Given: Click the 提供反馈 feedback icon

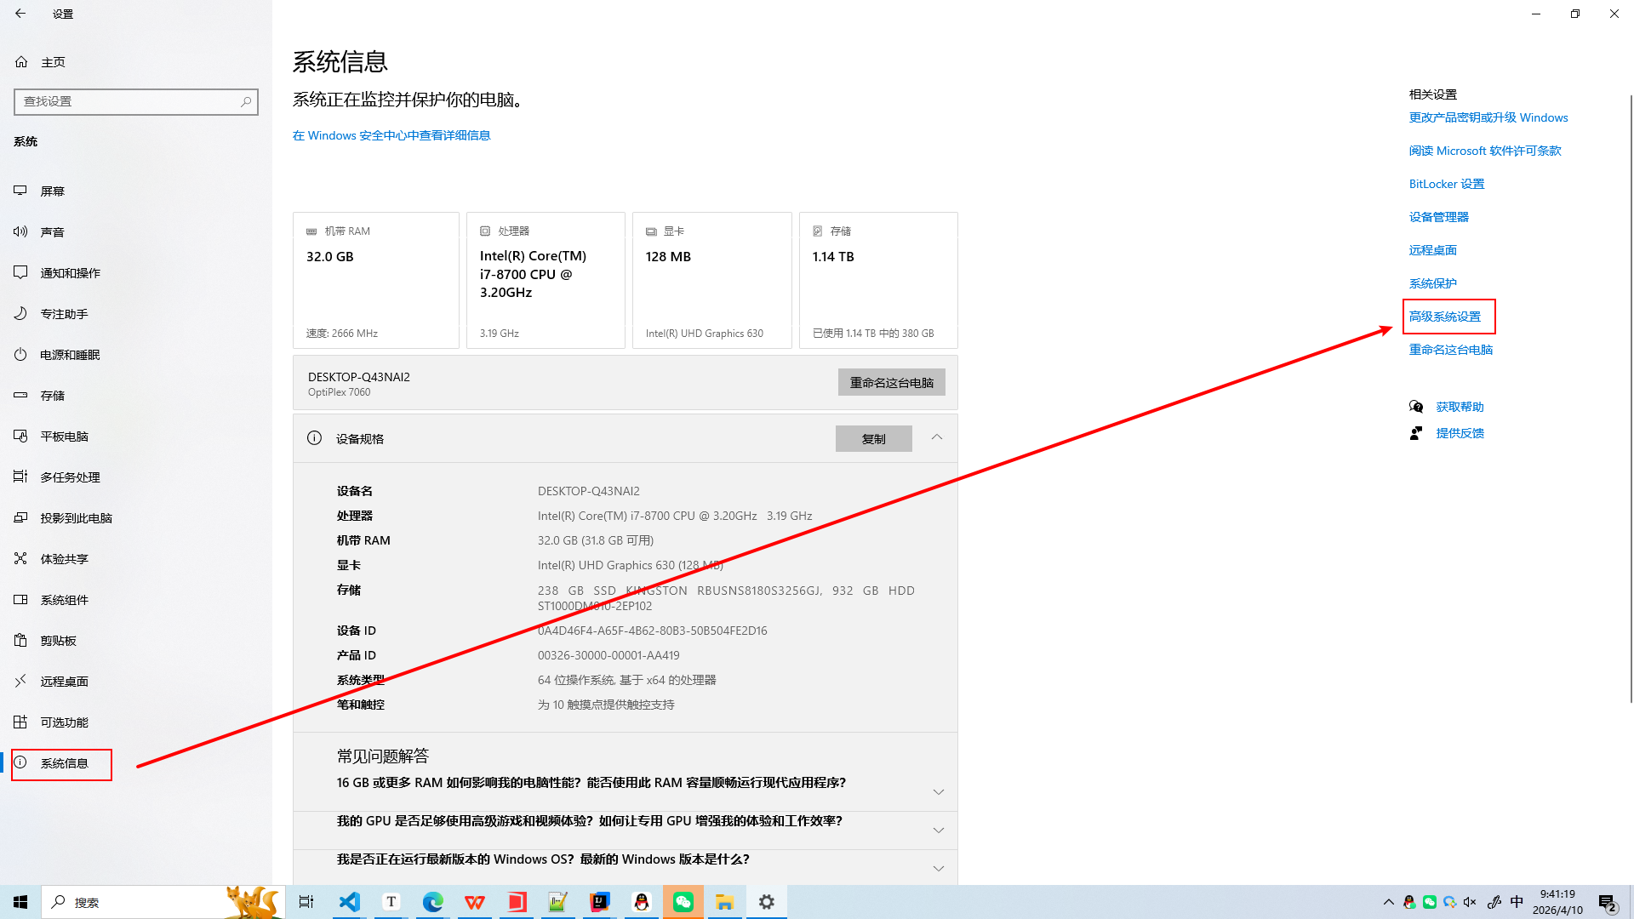Looking at the screenshot, I should pos(1415,432).
